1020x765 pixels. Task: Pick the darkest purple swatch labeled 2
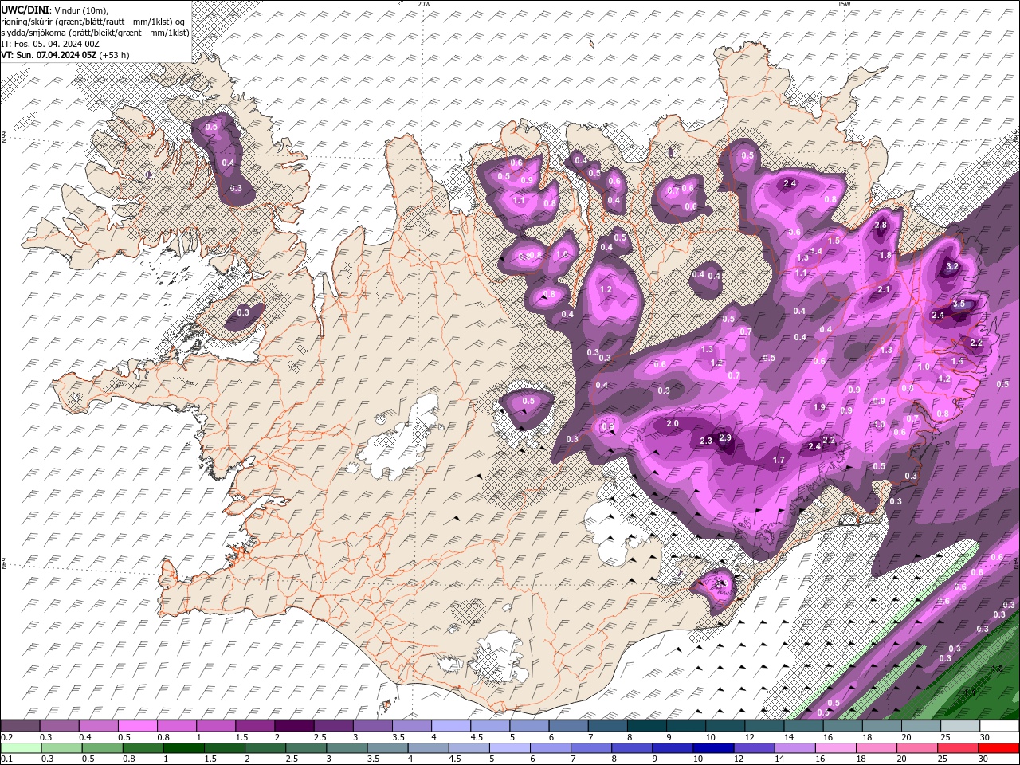point(294,726)
